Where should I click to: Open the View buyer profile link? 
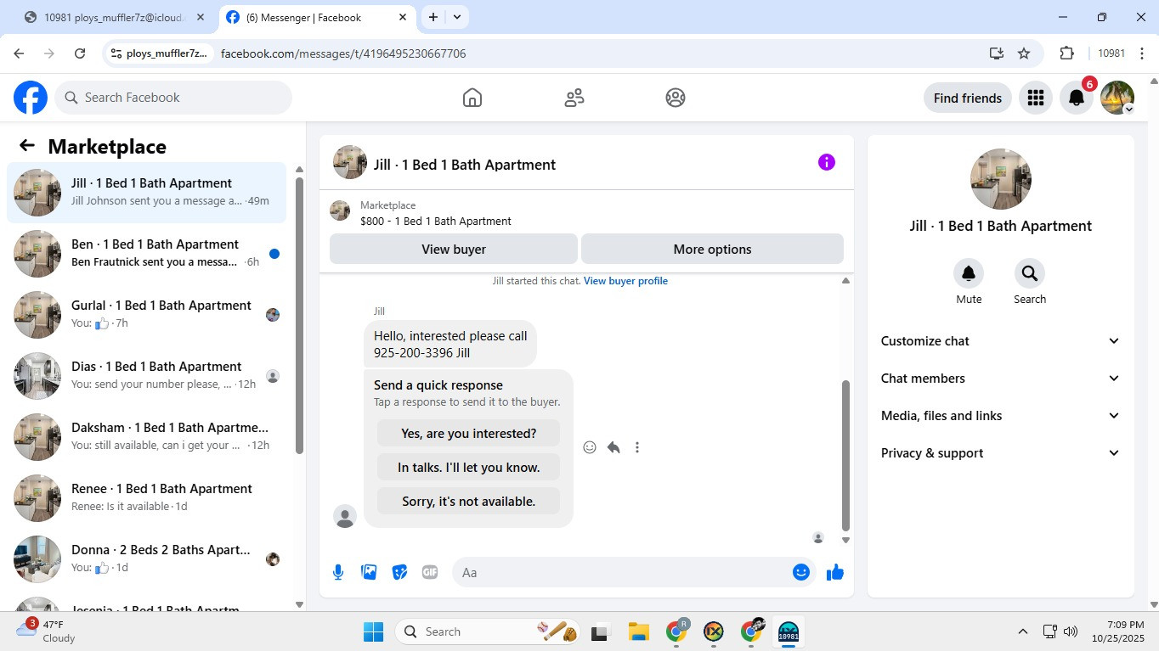[625, 281]
